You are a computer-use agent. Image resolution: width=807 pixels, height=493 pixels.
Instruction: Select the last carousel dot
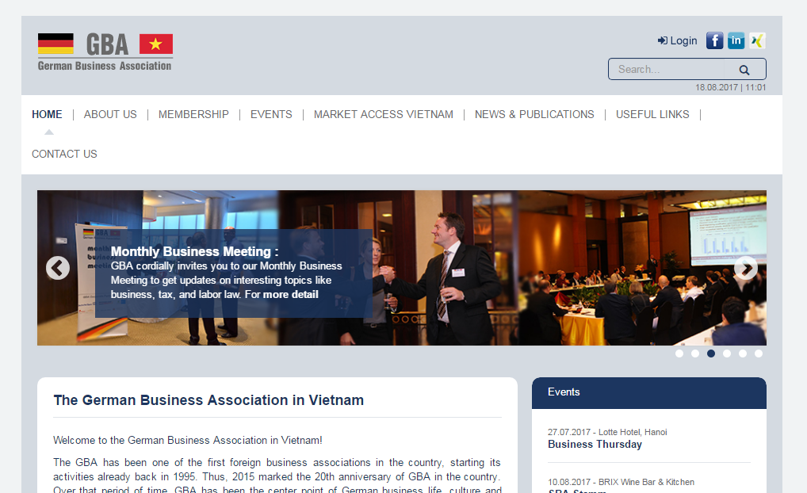759,354
